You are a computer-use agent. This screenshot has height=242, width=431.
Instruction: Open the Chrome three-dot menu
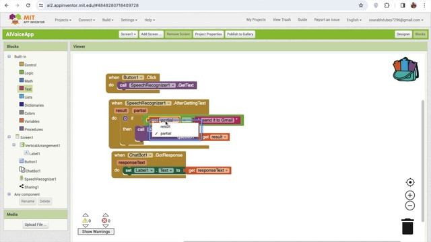424,5
